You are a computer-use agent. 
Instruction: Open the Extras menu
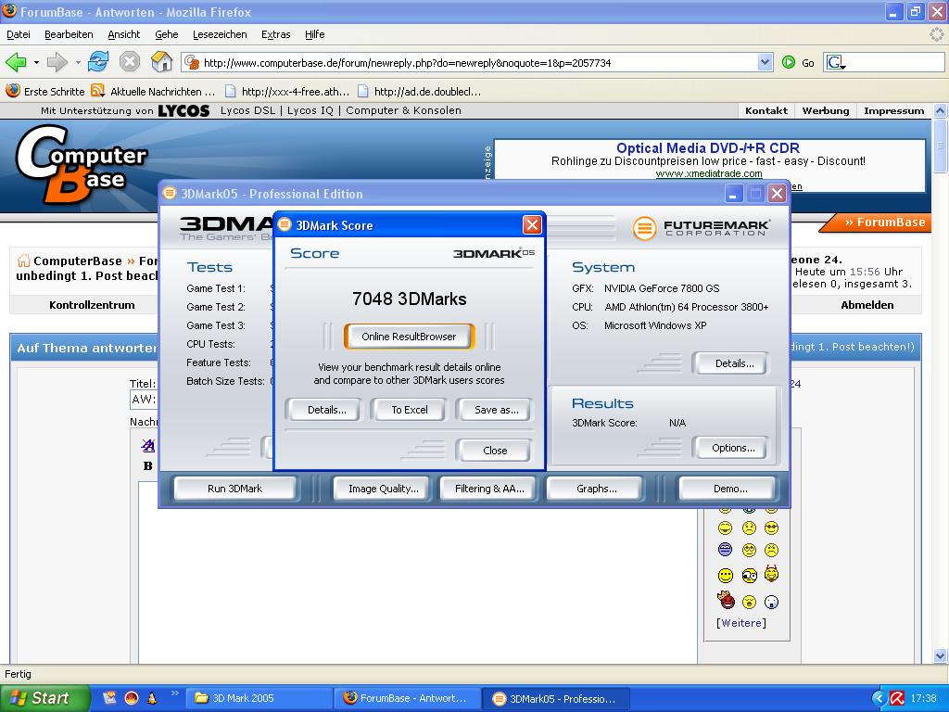tap(276, 34)
